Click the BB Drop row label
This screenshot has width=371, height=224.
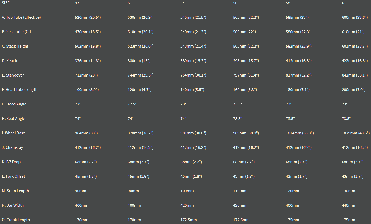(x=11, y=162)
